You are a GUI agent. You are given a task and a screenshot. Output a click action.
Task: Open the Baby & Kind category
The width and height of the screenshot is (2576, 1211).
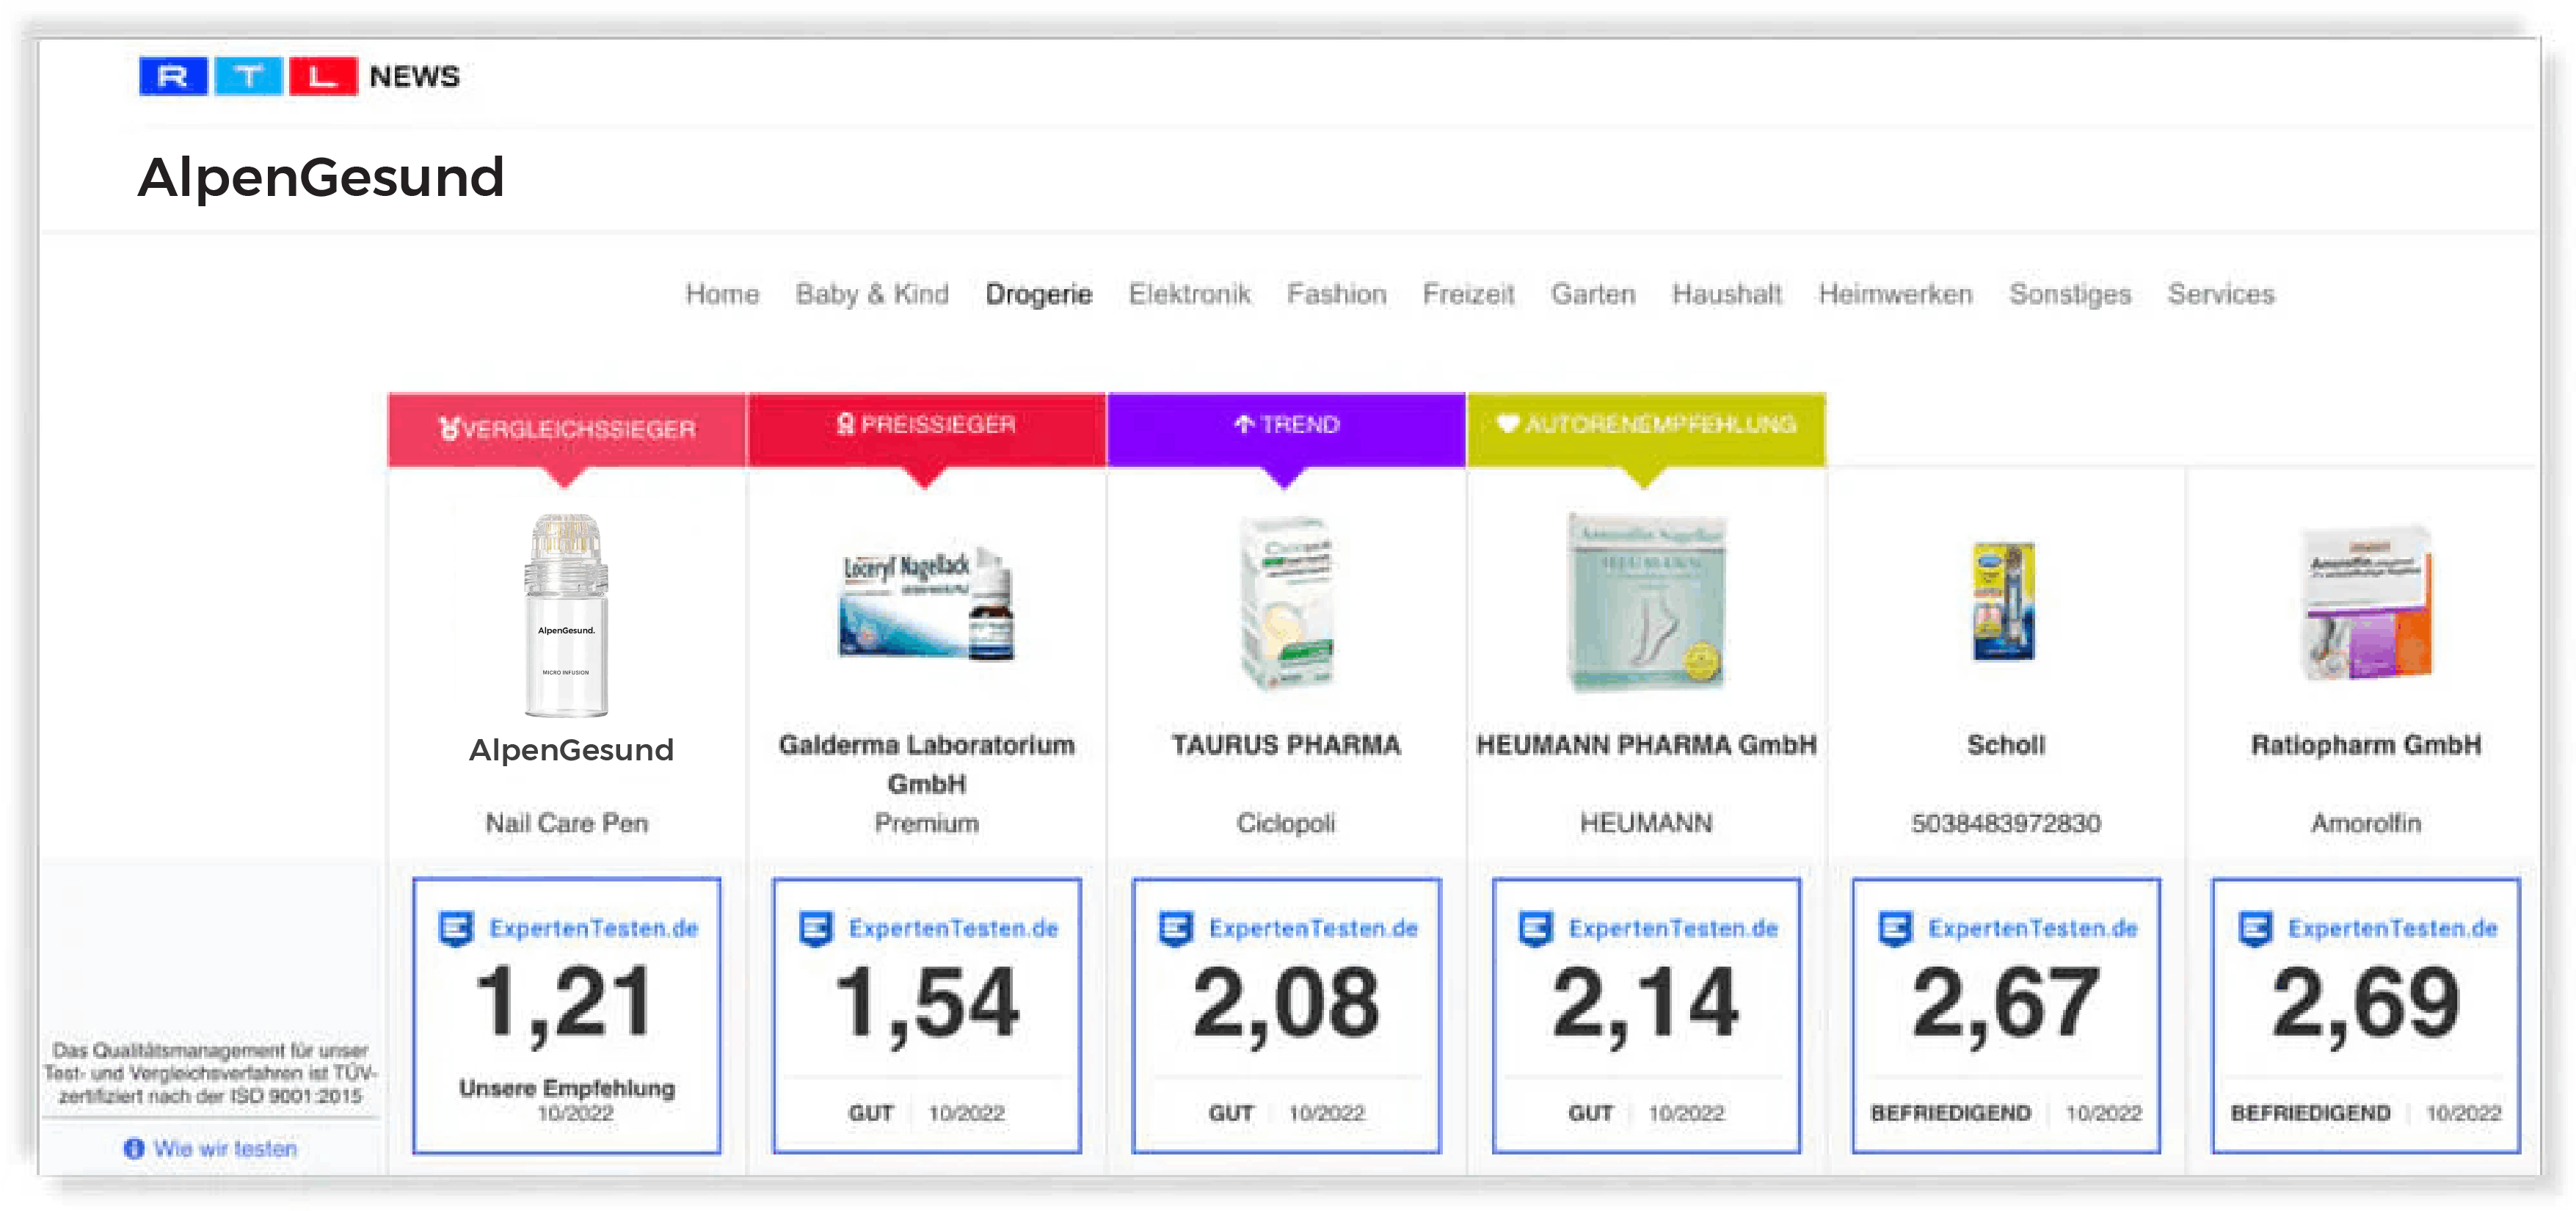[872, 294]
